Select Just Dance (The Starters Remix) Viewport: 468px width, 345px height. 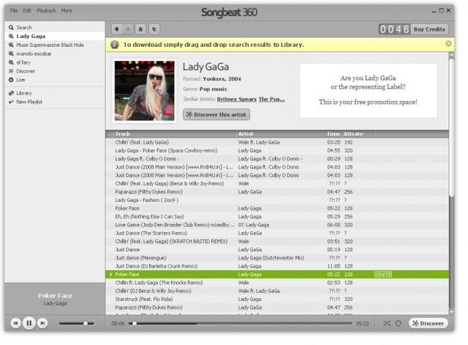click(277, 233)
